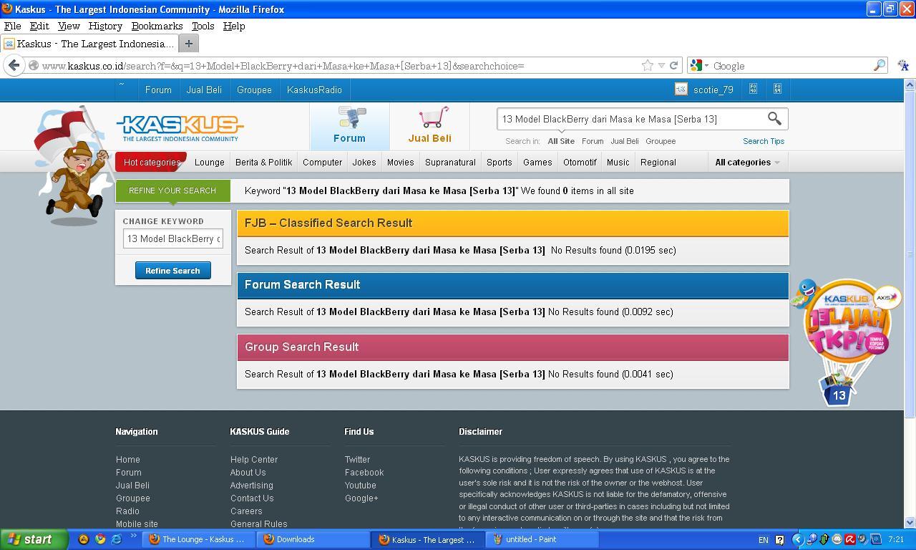This screenshot has width=916, height=550.
Task: Select Groupee search scope
Action: (x=661, y=141)
